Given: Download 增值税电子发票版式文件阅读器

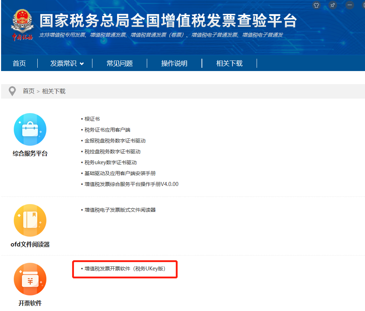Looking at the screenshot, I should point(120,210).
